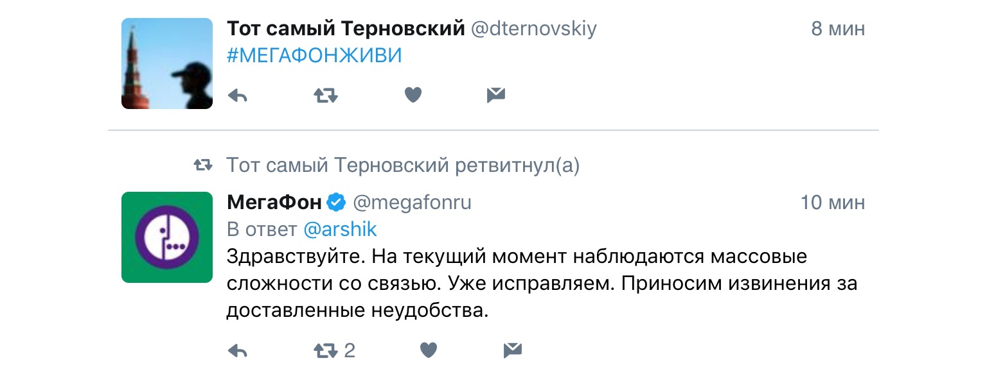Open the МегаФон account name

pos(274,203)
